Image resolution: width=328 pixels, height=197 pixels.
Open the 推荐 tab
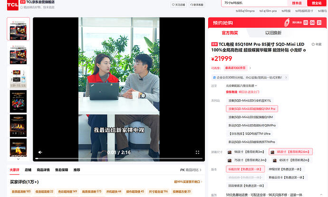tap(77, 170)
